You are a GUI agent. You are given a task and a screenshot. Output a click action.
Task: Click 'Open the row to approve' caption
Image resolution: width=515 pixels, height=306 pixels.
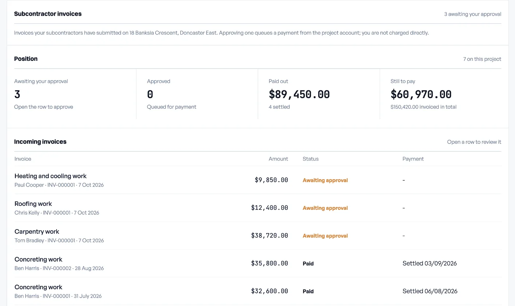click(43, 107)
